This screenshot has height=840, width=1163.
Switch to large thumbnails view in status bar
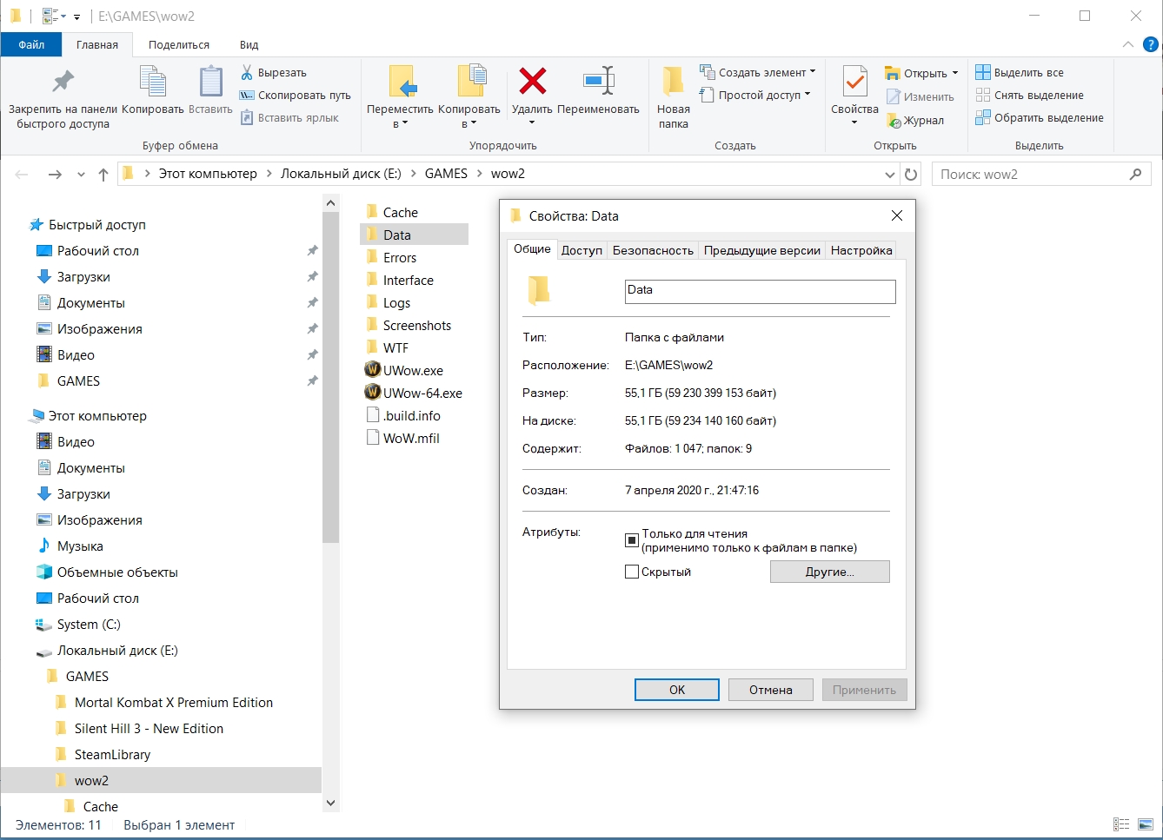pos(1146,824)
